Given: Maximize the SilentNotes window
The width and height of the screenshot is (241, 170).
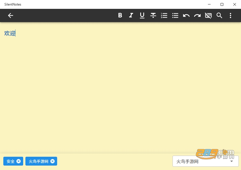Looking at the screenshot, I should pyautogui.click(x=222, y=4).
